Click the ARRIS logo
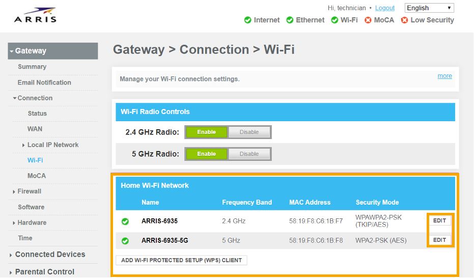The image size is (474, 279). tap(35, 15)
